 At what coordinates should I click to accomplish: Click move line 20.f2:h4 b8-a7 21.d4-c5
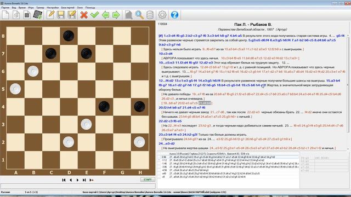pyautogui.click(x=182, y=108)
